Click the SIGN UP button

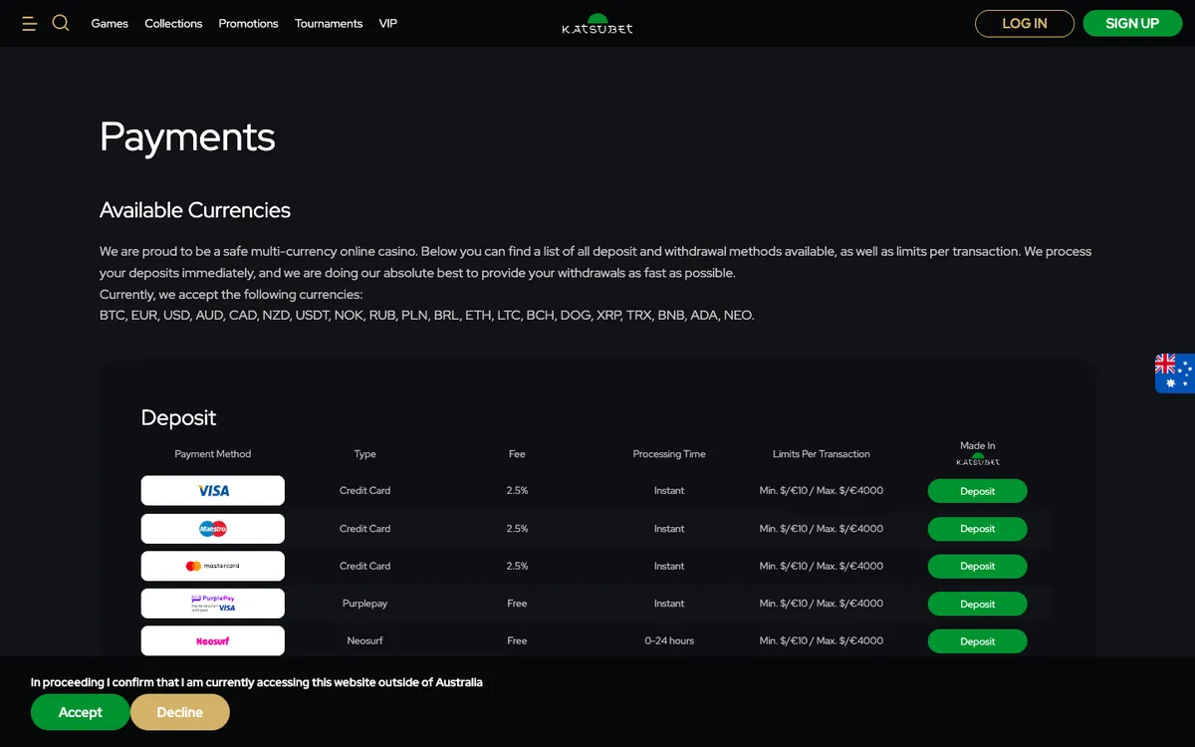1132,23
